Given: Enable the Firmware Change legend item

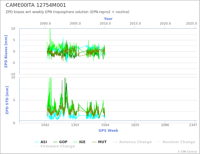Looking at the screenshot, I should (x=55, y=146).
